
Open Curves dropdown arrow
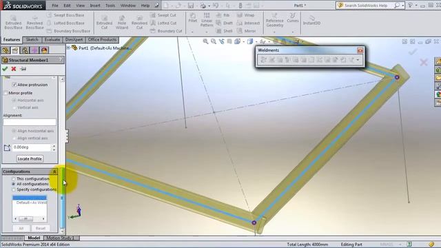[x=292, y=32]
